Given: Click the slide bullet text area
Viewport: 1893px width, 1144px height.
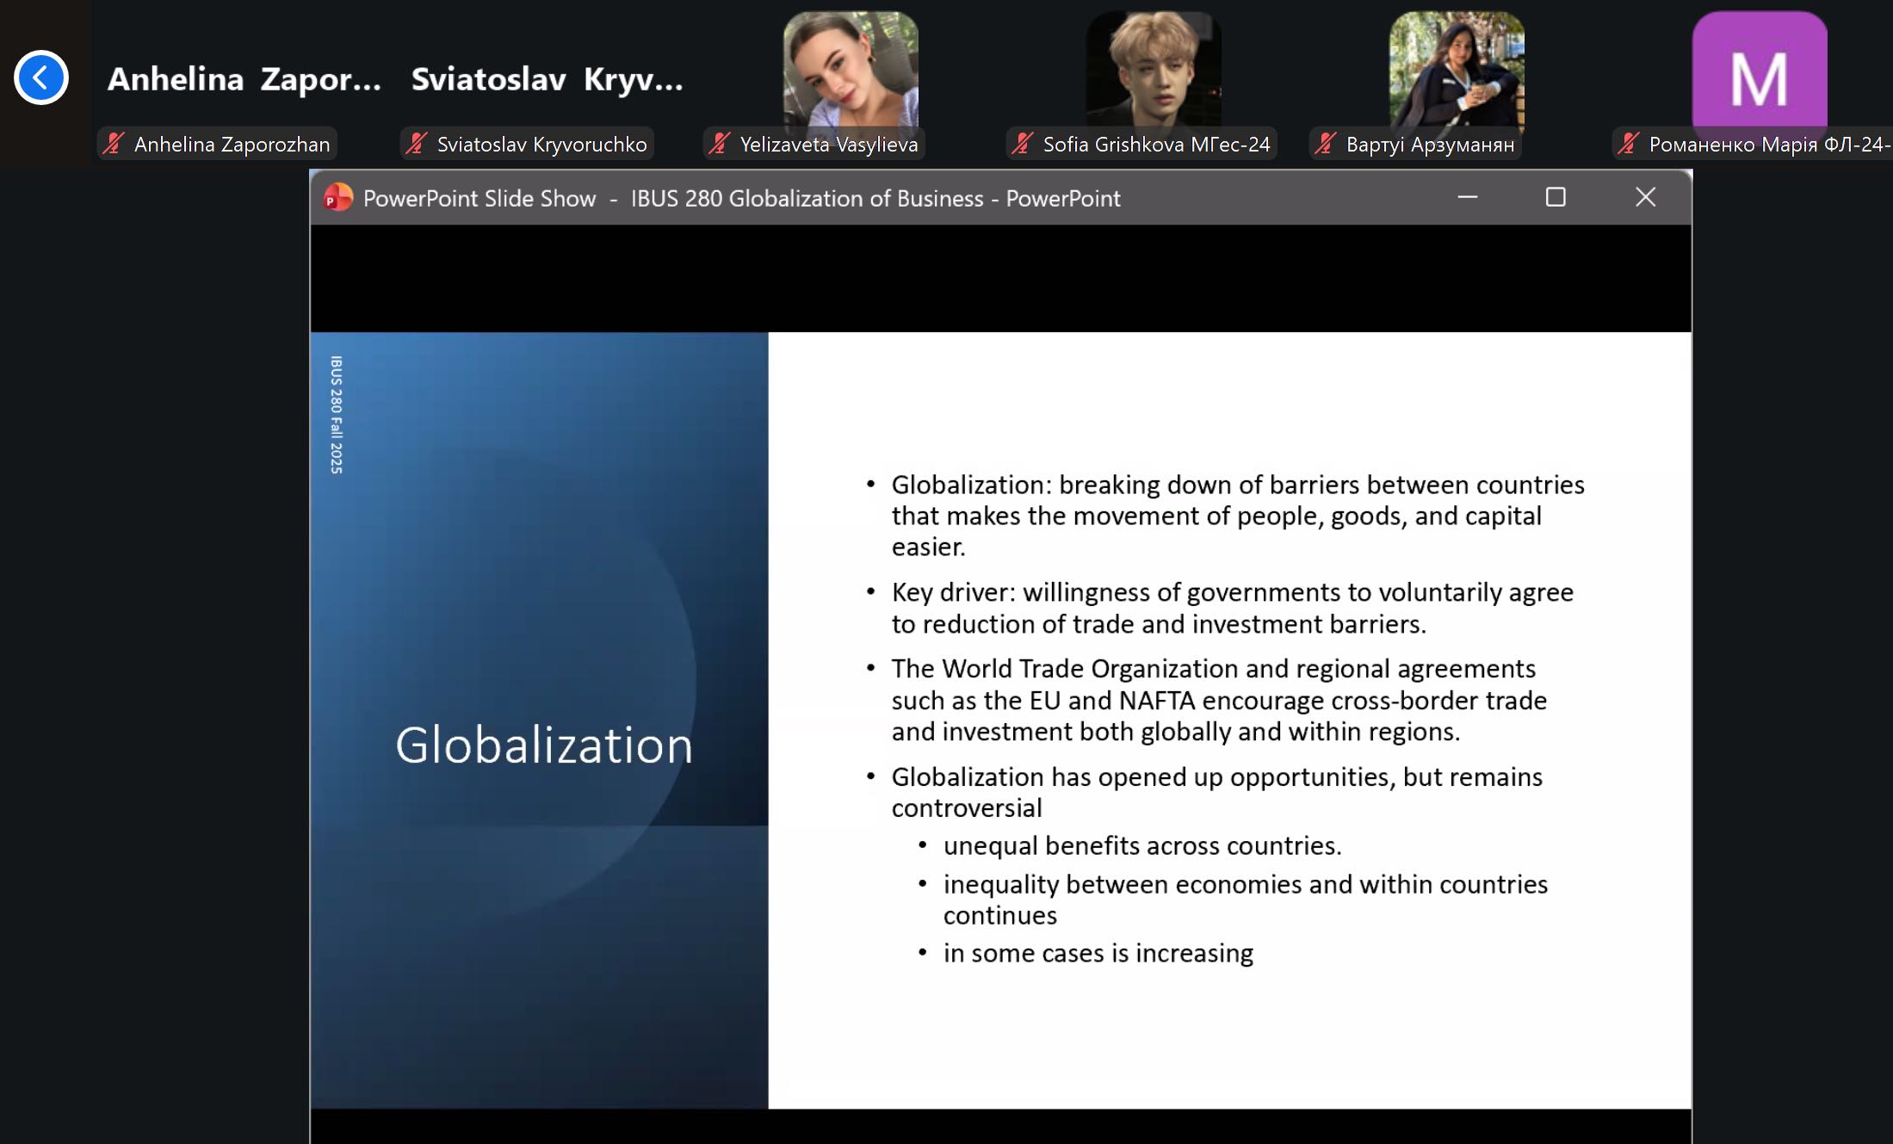Looking at the screenshot, I should (x=1225, y=719).
